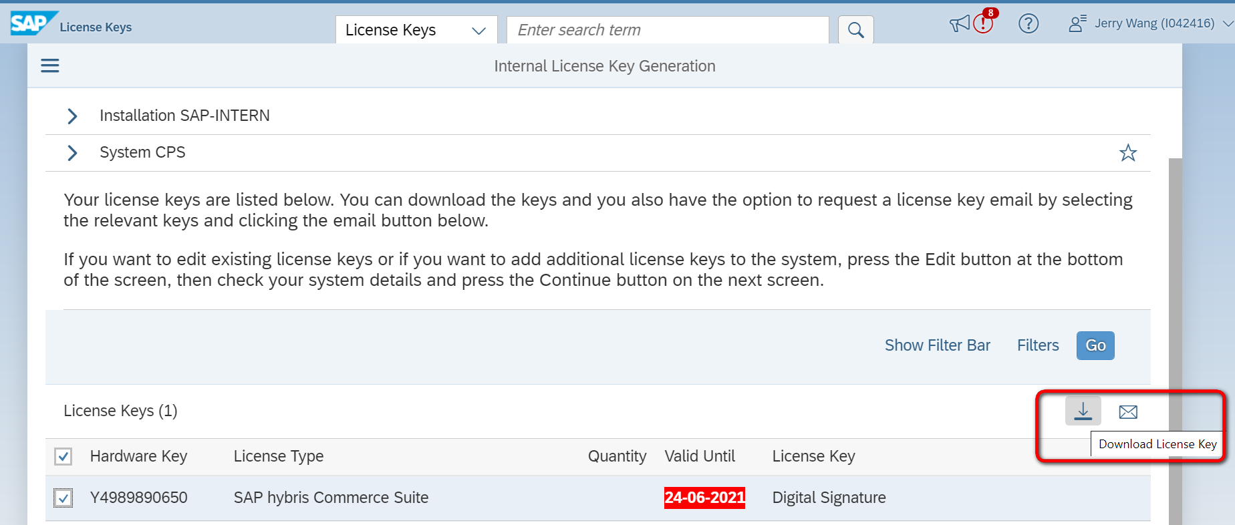Screen dimensions: 1235x525
Task: Click Show Filter Bar link
Action: point(937,345)
